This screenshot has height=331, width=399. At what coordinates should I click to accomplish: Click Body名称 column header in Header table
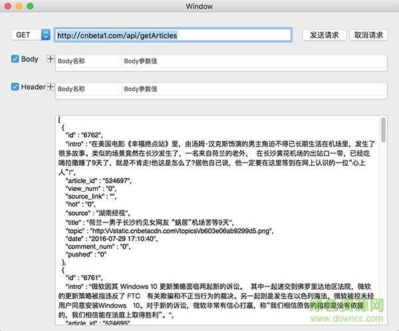(73, 89)
